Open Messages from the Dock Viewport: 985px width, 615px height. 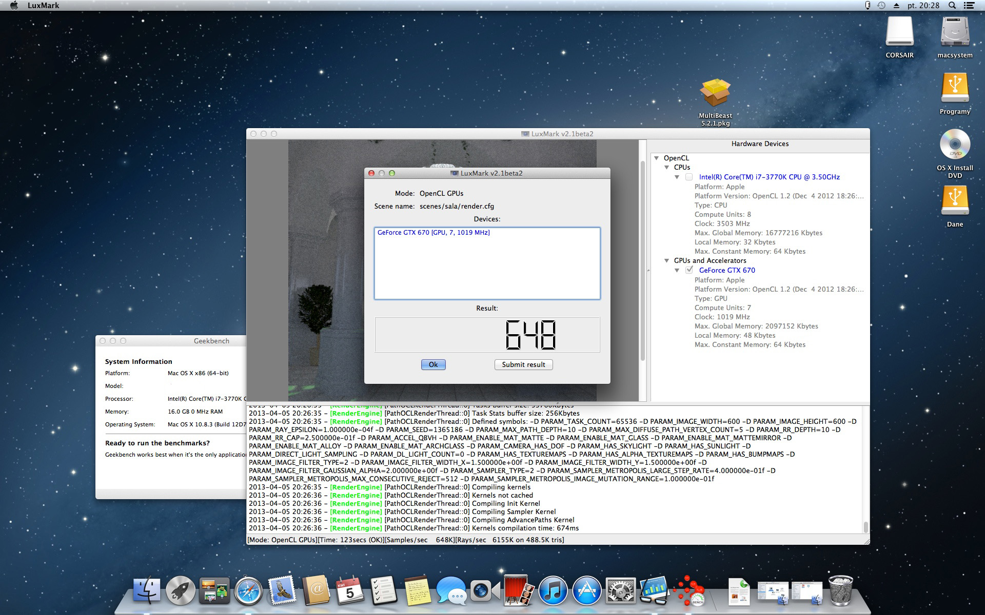tap(451, 591)
